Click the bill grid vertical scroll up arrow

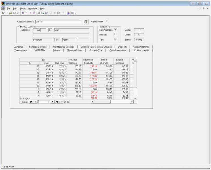[x=135, y=60]
